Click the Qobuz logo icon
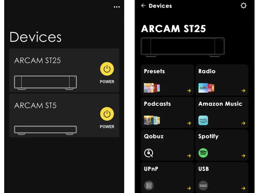The image size is (258, 193). [149, 153]
